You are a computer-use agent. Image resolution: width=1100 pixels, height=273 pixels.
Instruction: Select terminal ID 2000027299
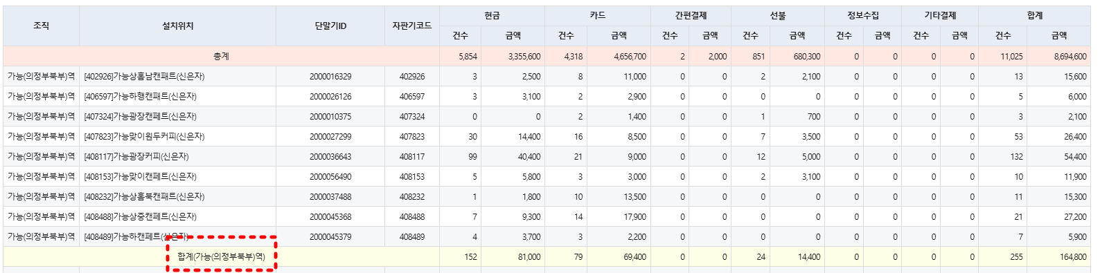330,137
